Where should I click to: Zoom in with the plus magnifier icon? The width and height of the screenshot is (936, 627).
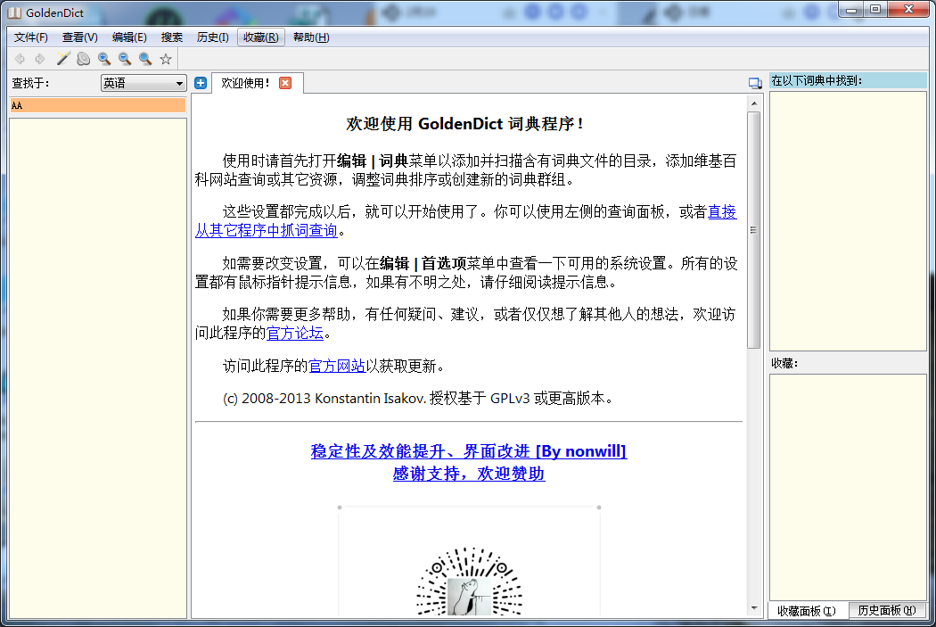(x=104, y=59)
